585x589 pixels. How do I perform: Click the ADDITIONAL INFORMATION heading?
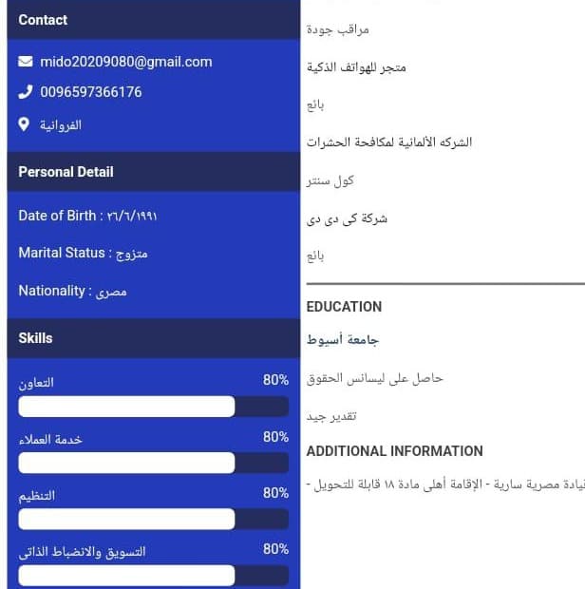point(394,451)
